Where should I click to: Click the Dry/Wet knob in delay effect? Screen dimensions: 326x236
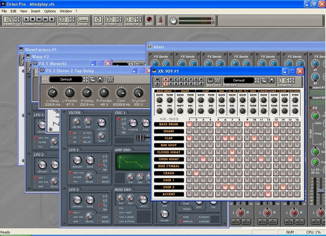click(x=138, y=93)
